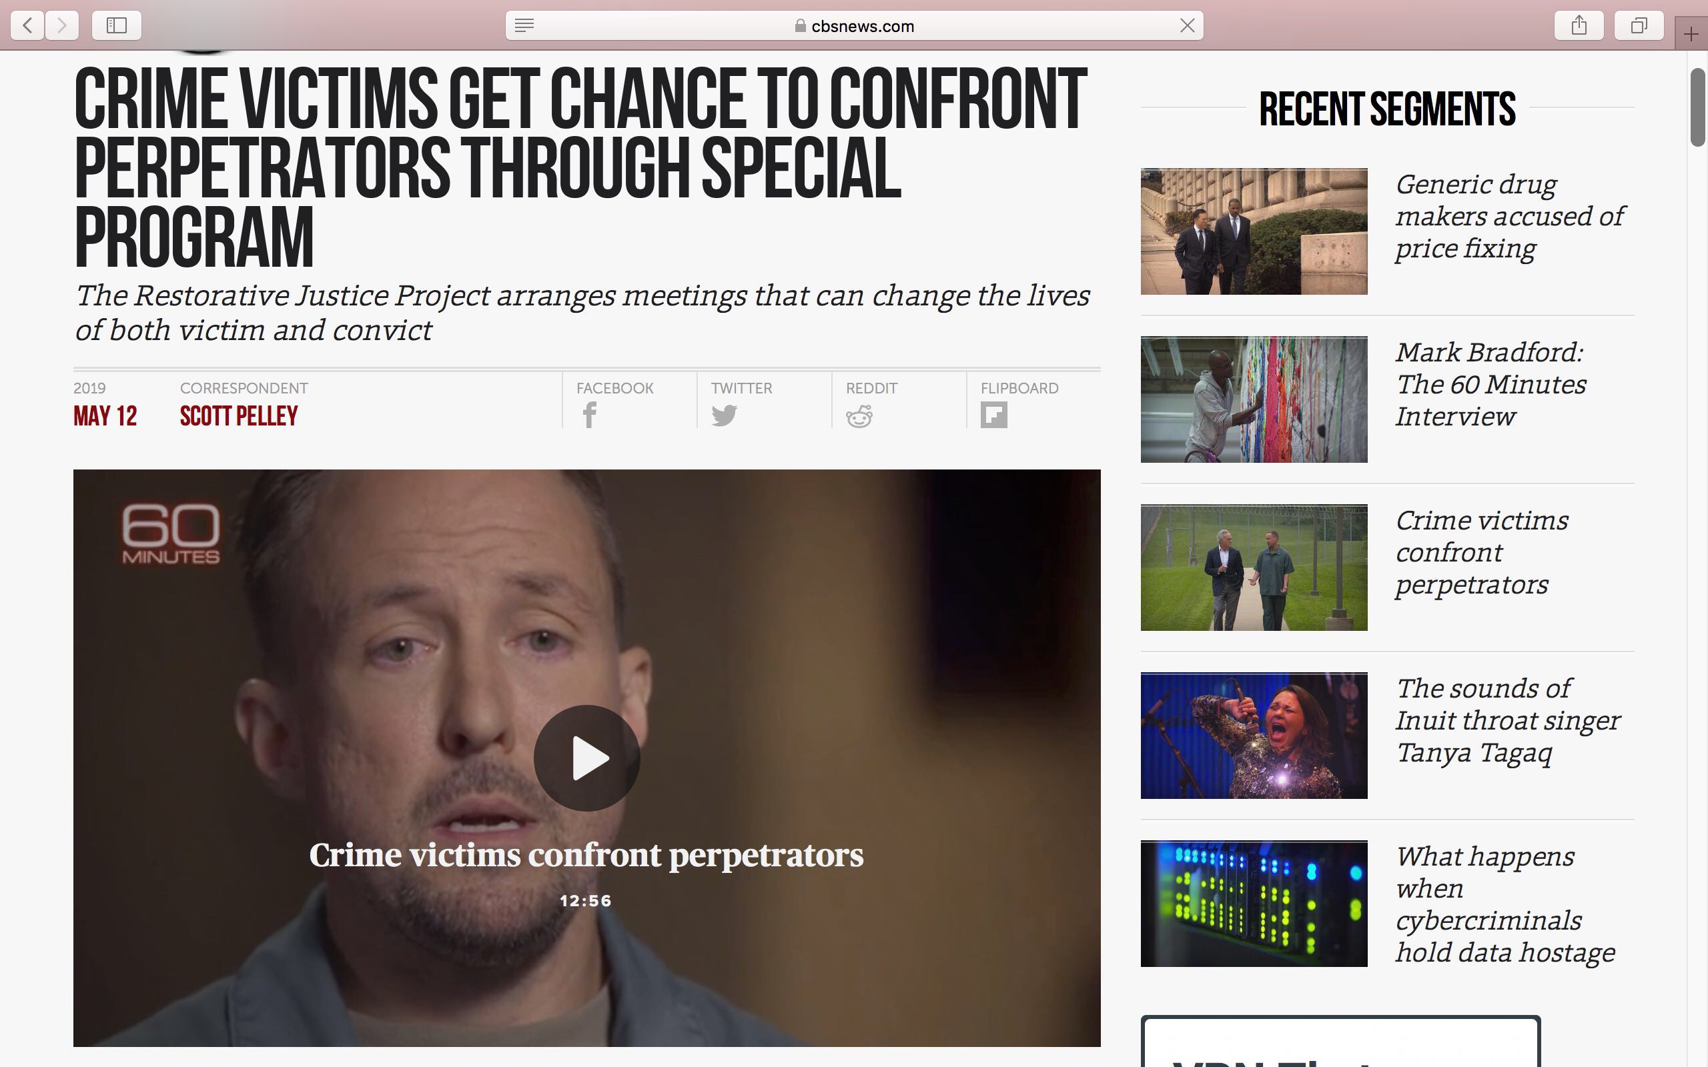Share article via Reddit icon
The height and width of the screenshot is (1067, 1708).
(859, 415)
